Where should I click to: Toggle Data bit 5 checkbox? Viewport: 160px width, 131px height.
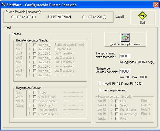[34, 66]
